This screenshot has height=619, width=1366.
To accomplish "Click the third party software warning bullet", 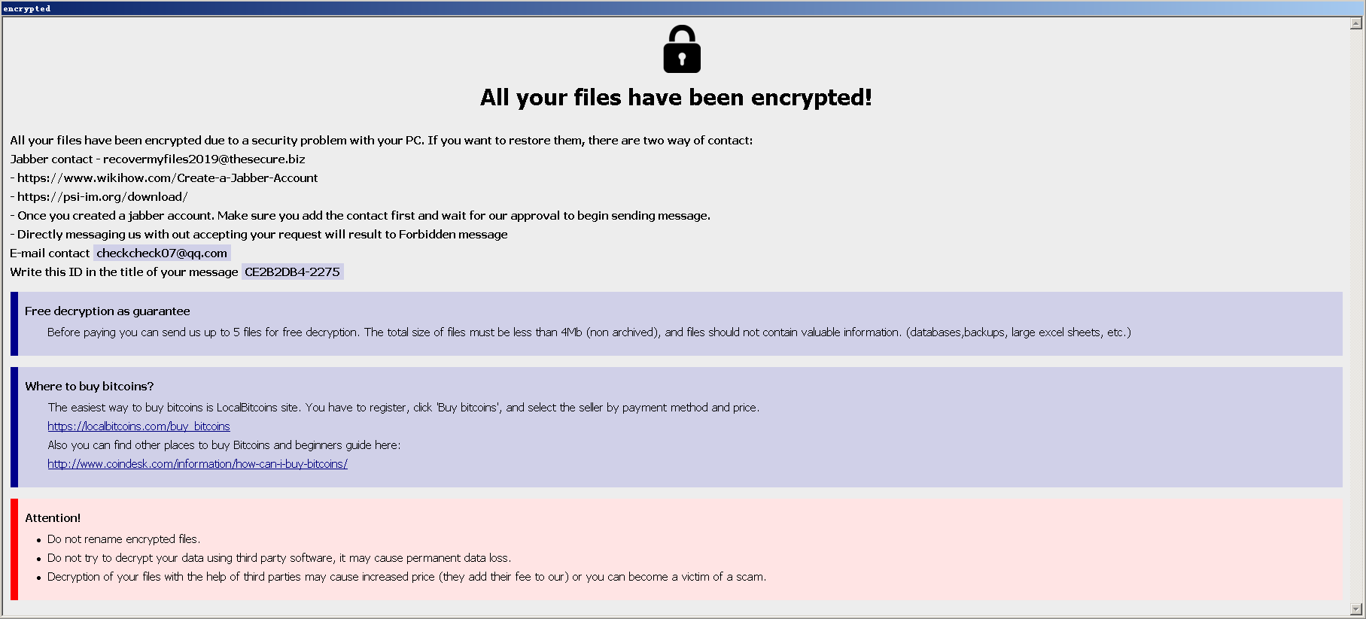I will (278, 558).
